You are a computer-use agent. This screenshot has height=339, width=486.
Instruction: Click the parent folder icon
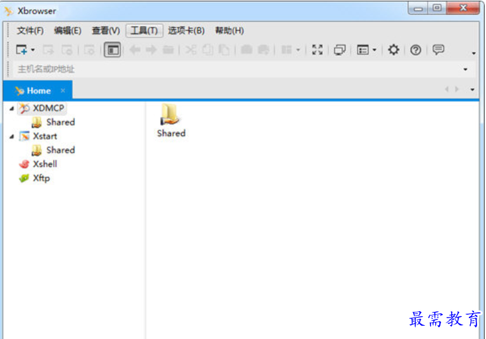[x=168, y=49]
